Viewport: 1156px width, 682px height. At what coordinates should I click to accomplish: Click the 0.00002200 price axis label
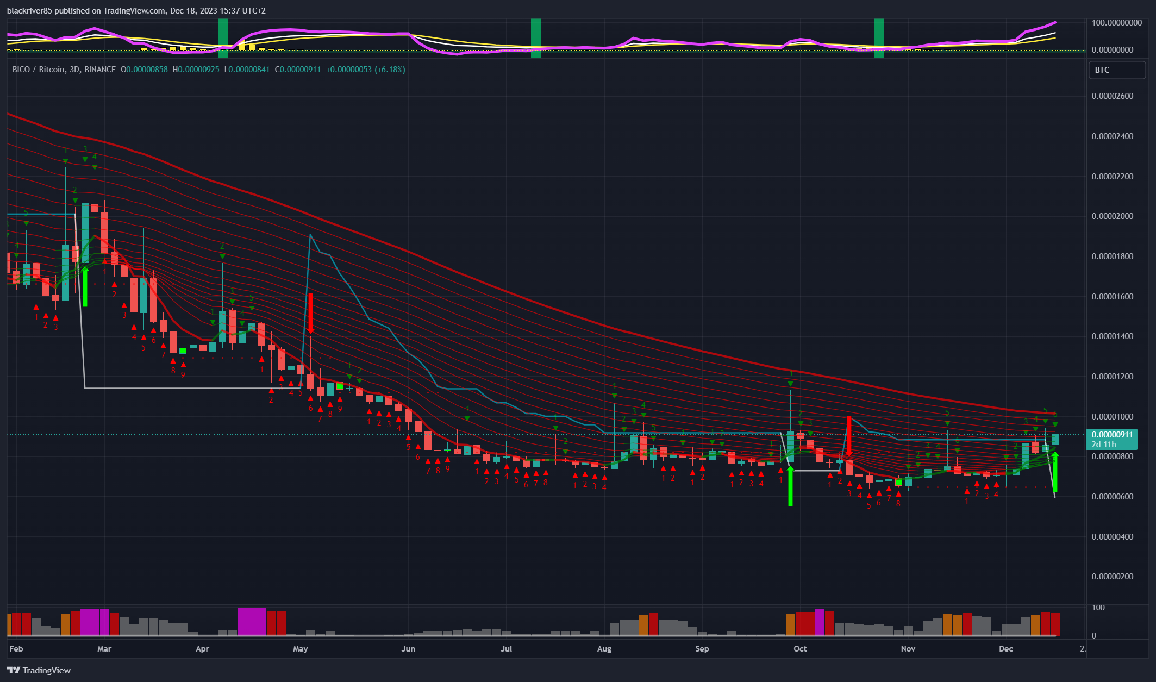(x=1113, y=177)
